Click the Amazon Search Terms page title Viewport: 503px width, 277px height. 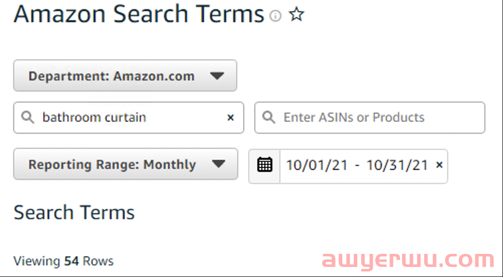[x=139, y=14]
